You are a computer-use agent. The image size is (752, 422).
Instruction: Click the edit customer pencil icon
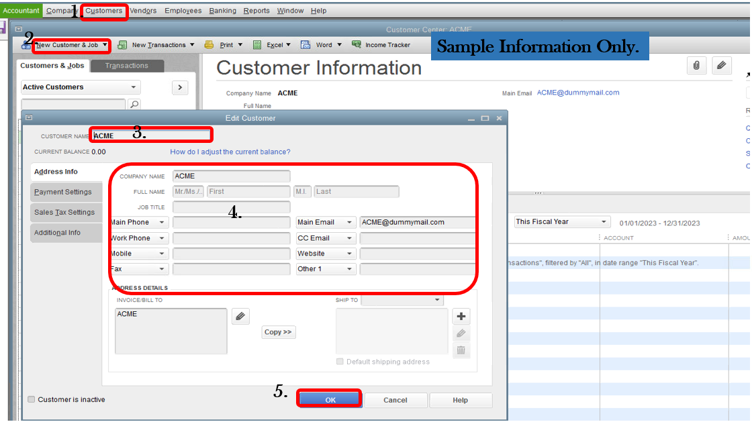click(x=722, y=66)
